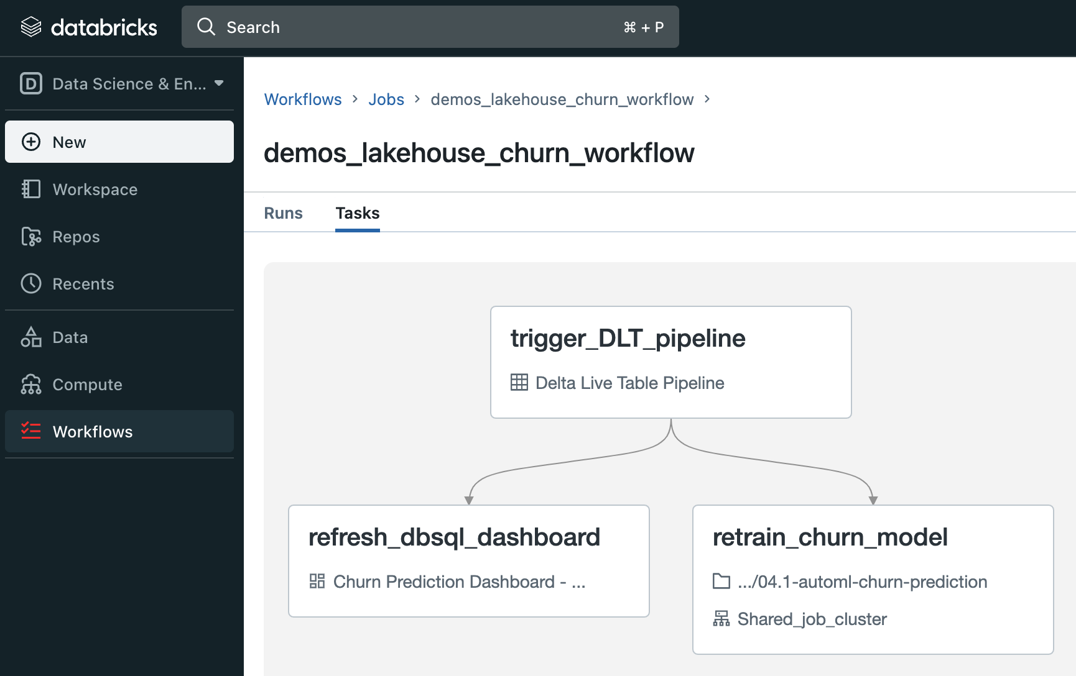
Task: Open Repos in the sidebar
Action: click(119, 236)
